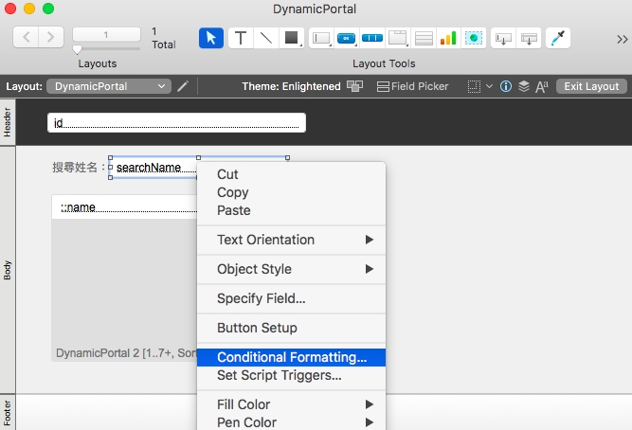Choose Cut from context menu

292,174
